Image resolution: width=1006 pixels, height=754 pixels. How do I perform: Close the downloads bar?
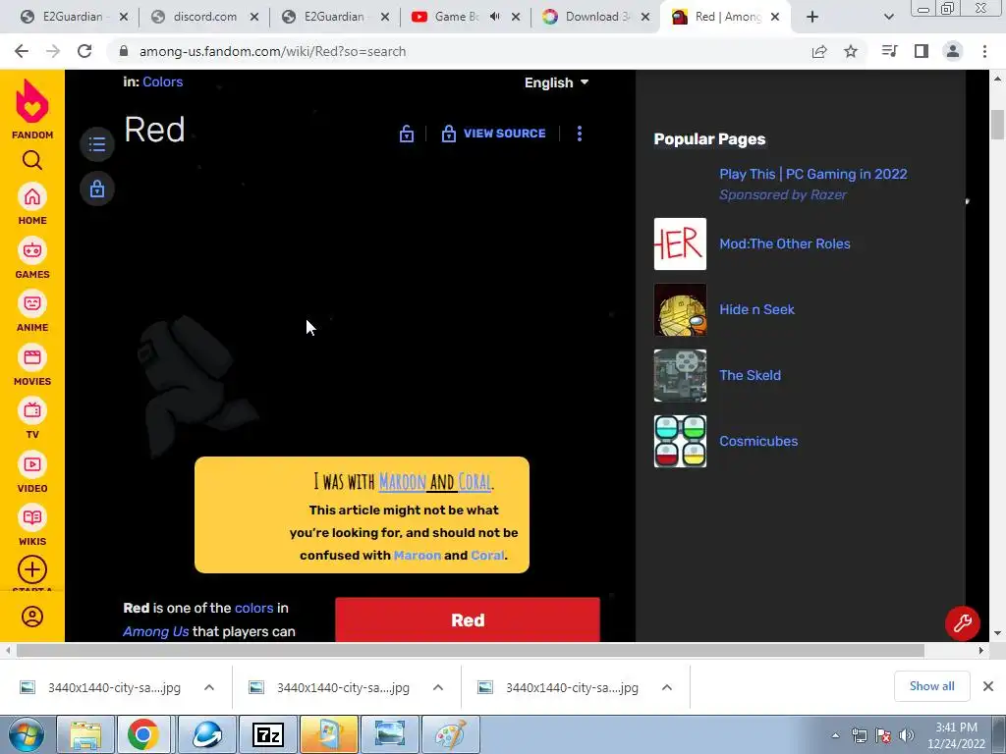point(988,686)
